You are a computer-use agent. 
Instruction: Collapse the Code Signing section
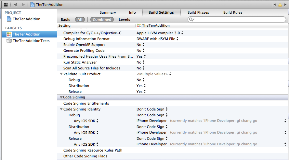click(x=61, y=97)
